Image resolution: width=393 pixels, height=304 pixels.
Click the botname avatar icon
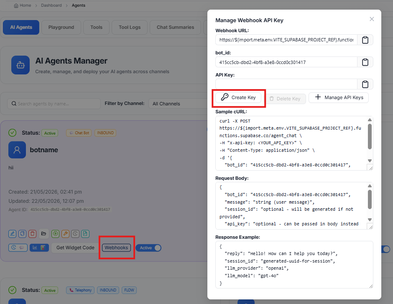(x=17, y=150)
